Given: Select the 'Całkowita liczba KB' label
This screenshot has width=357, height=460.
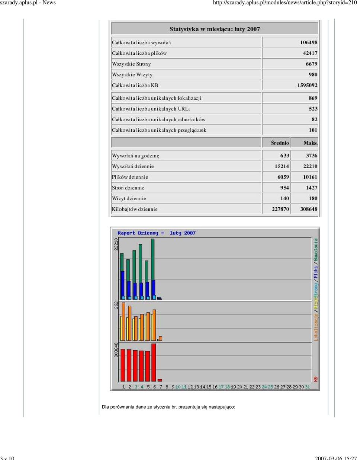Looking at the screenshot, I should click(135, 85).
